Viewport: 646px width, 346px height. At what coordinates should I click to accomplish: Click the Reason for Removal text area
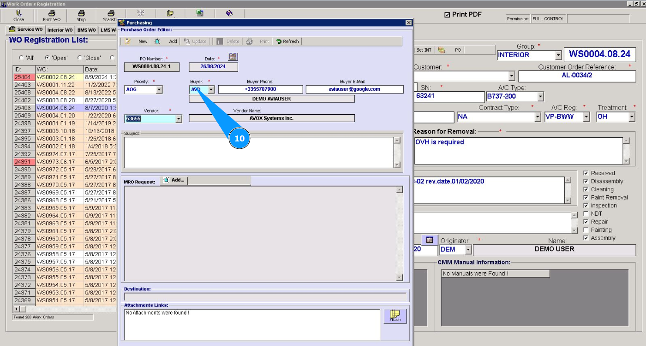(x=519, y=151)
